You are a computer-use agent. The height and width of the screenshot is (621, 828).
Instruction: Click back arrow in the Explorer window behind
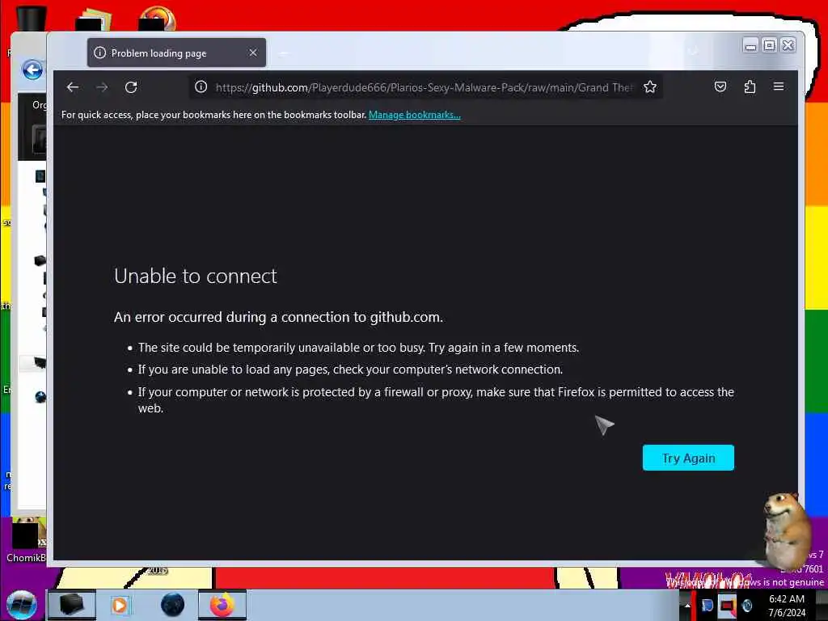(32, 70)
